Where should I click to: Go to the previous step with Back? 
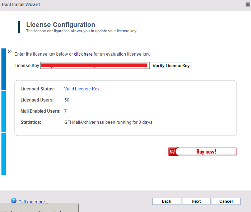(167, 201)
